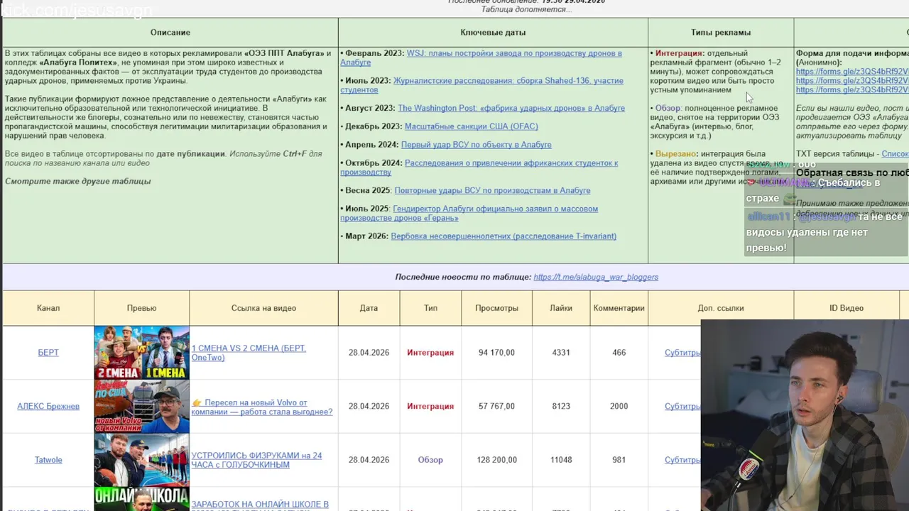Select the likes cell '11048'
Image resolution: width=909 pixels, height=511 pixels.
561,460
